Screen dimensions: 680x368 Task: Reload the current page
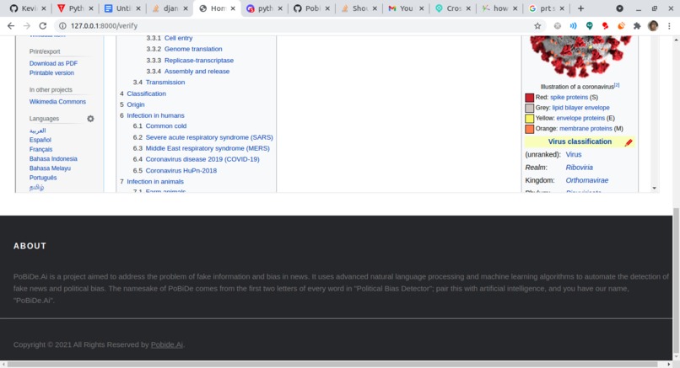42,26
